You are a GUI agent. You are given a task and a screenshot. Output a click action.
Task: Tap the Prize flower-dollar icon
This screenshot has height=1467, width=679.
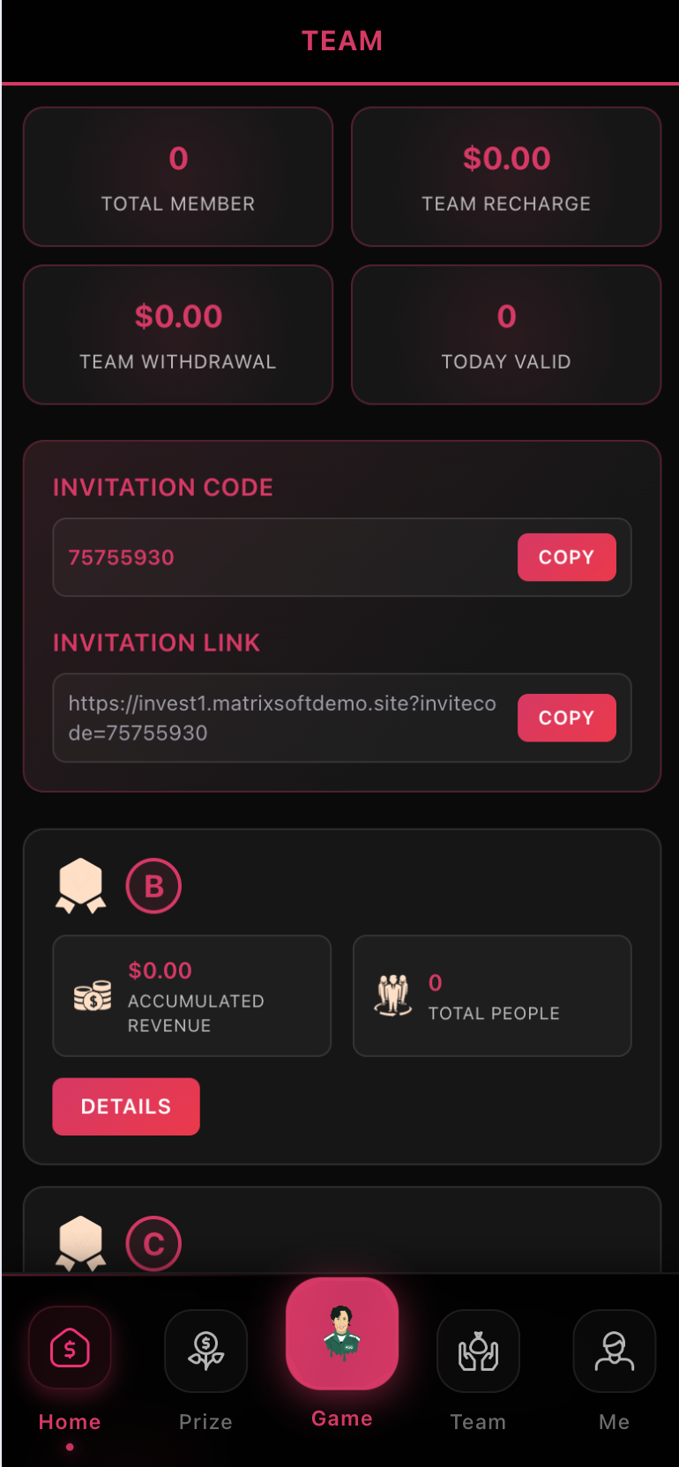(205, 1352)
